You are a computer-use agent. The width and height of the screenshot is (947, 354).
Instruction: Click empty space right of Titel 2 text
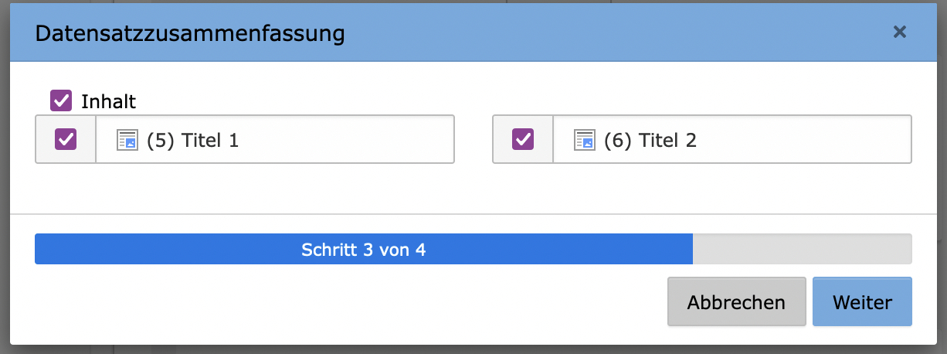(x=803, y=140)
